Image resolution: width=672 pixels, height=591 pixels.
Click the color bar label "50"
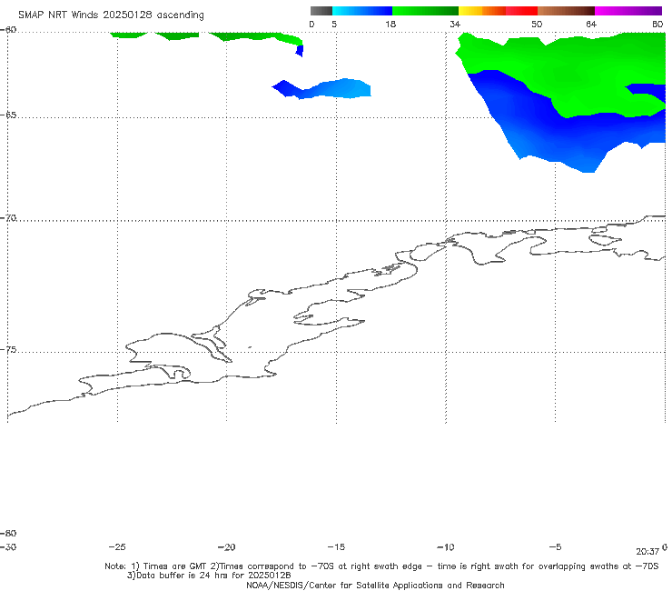[x=537, y=24]
